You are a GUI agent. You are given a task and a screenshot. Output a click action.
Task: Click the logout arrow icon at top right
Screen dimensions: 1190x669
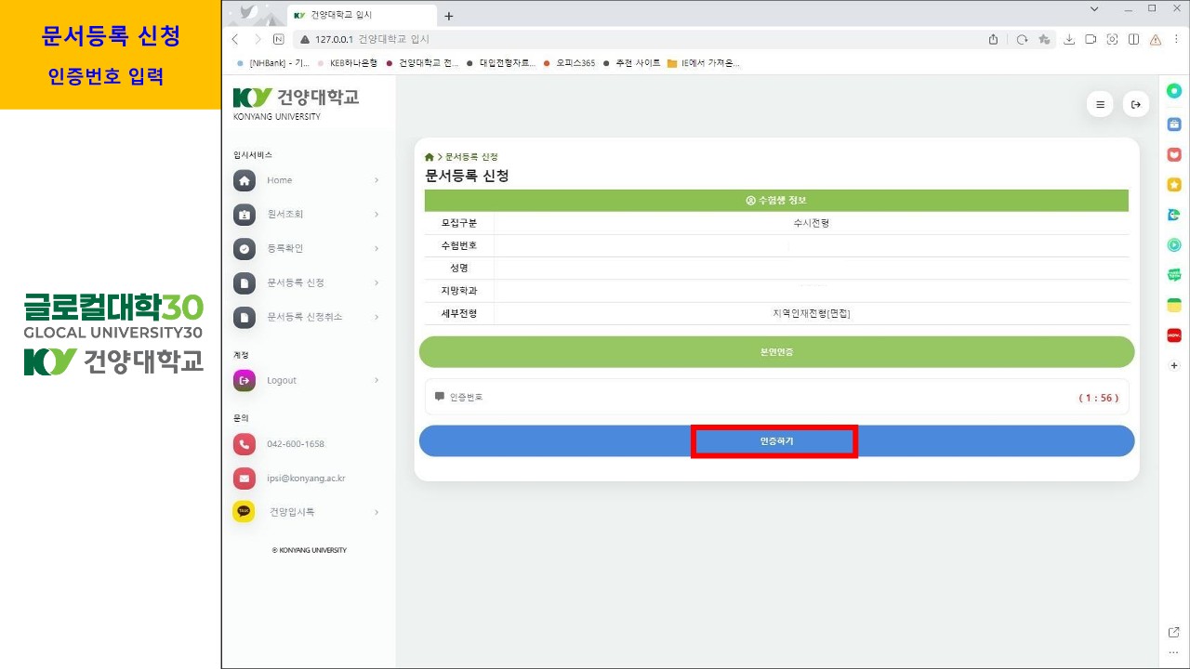[x=1135, y=105]
